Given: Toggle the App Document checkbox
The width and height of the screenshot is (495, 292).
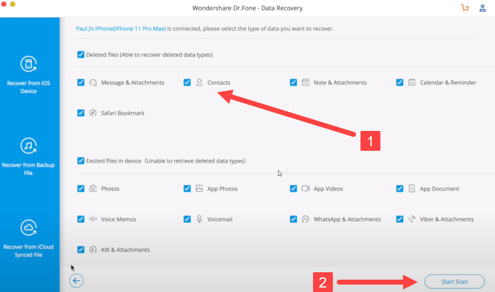Looking at the screenshot, I should (400, 189).
